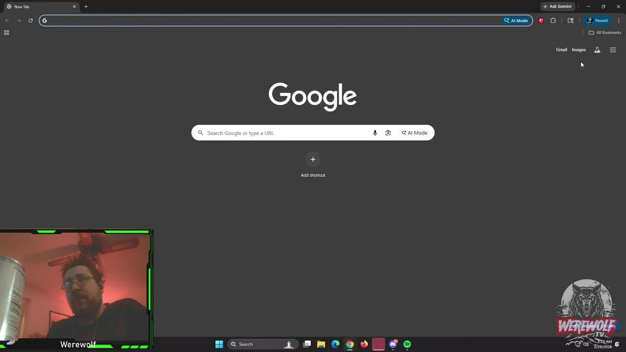Viewport: 626px width, 352px height.
Task: Open the Paused profile button
Action: tap(597, 21)
